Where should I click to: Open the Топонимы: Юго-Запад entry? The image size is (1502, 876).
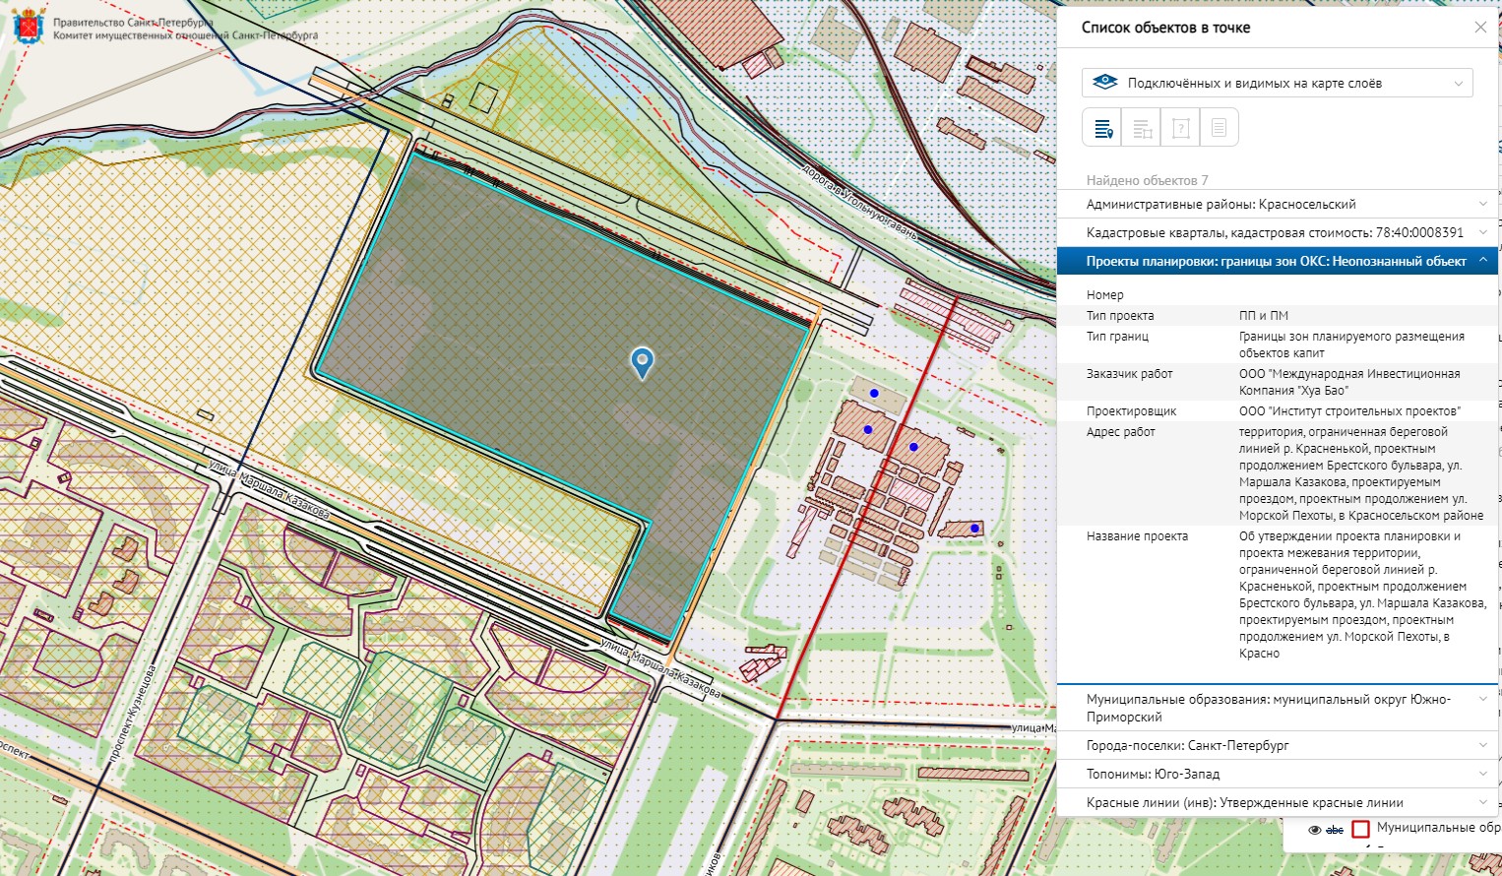point(1277,774)
